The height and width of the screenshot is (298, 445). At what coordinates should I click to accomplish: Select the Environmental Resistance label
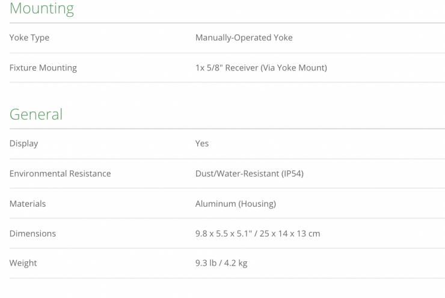coord(60,174)
